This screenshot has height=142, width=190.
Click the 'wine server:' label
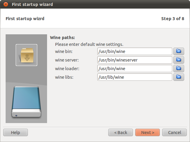[67, 60]
